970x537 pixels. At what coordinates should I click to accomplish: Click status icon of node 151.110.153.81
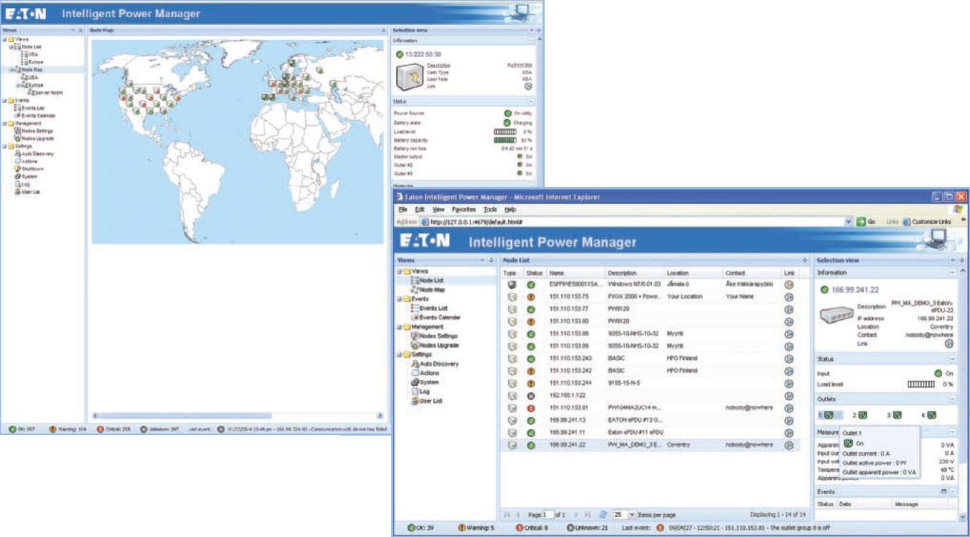tap(531, 408)
